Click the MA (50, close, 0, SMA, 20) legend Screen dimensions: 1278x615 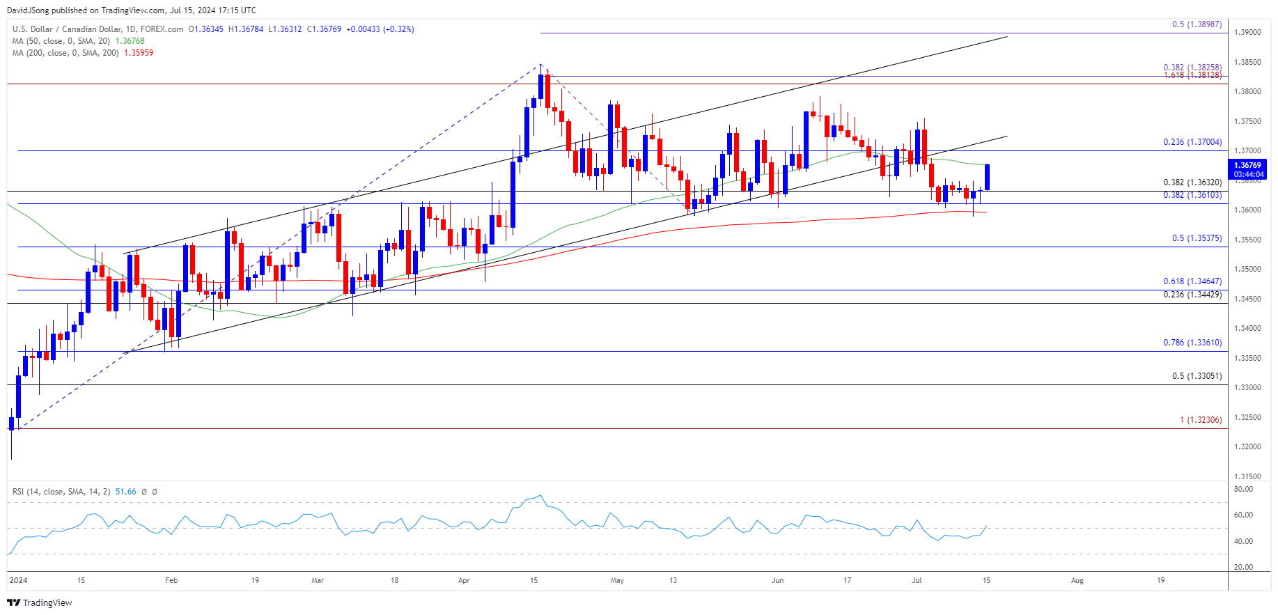(x=61, y=41)
